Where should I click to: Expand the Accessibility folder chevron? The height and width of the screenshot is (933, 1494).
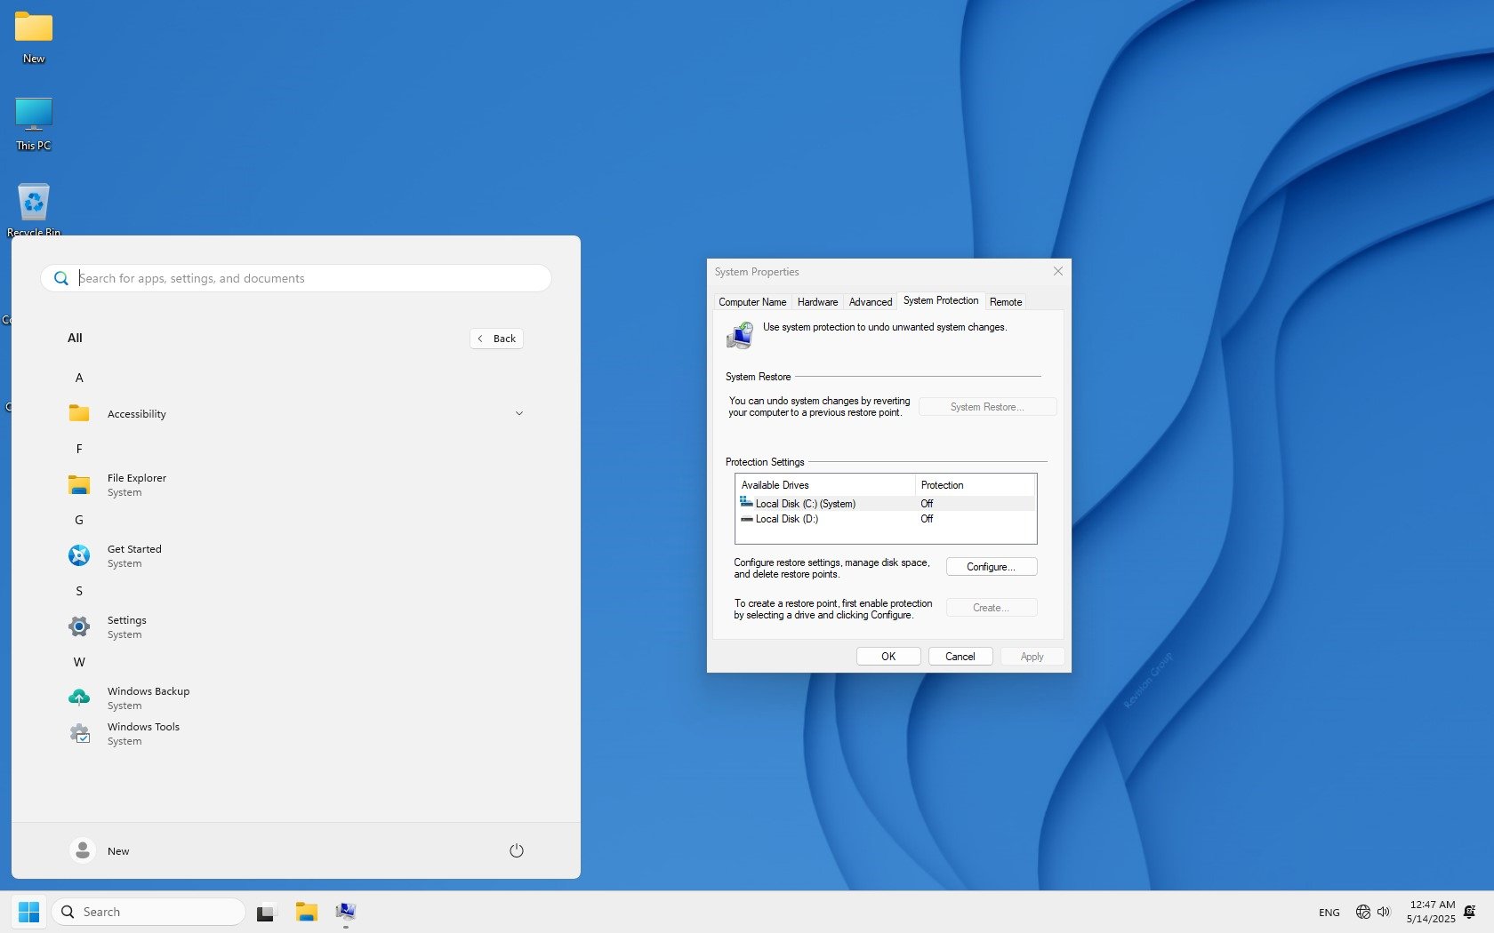[x=519, y=413]
